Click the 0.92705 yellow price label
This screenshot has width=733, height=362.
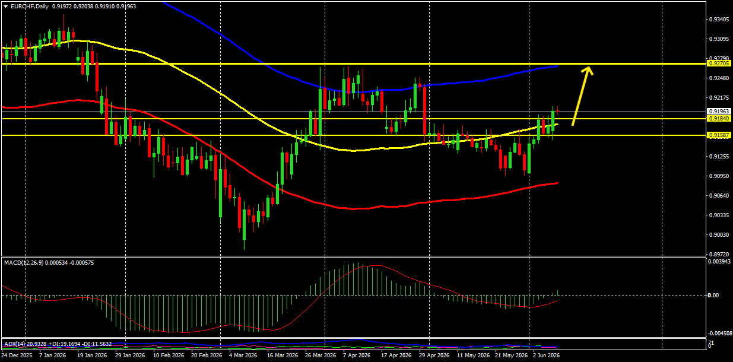click(718, 63)
